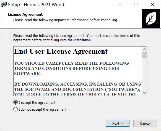Click the "License Agreement" page title

[25, 14]
